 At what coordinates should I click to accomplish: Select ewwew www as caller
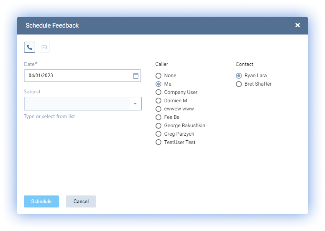(x=158, y=109)
